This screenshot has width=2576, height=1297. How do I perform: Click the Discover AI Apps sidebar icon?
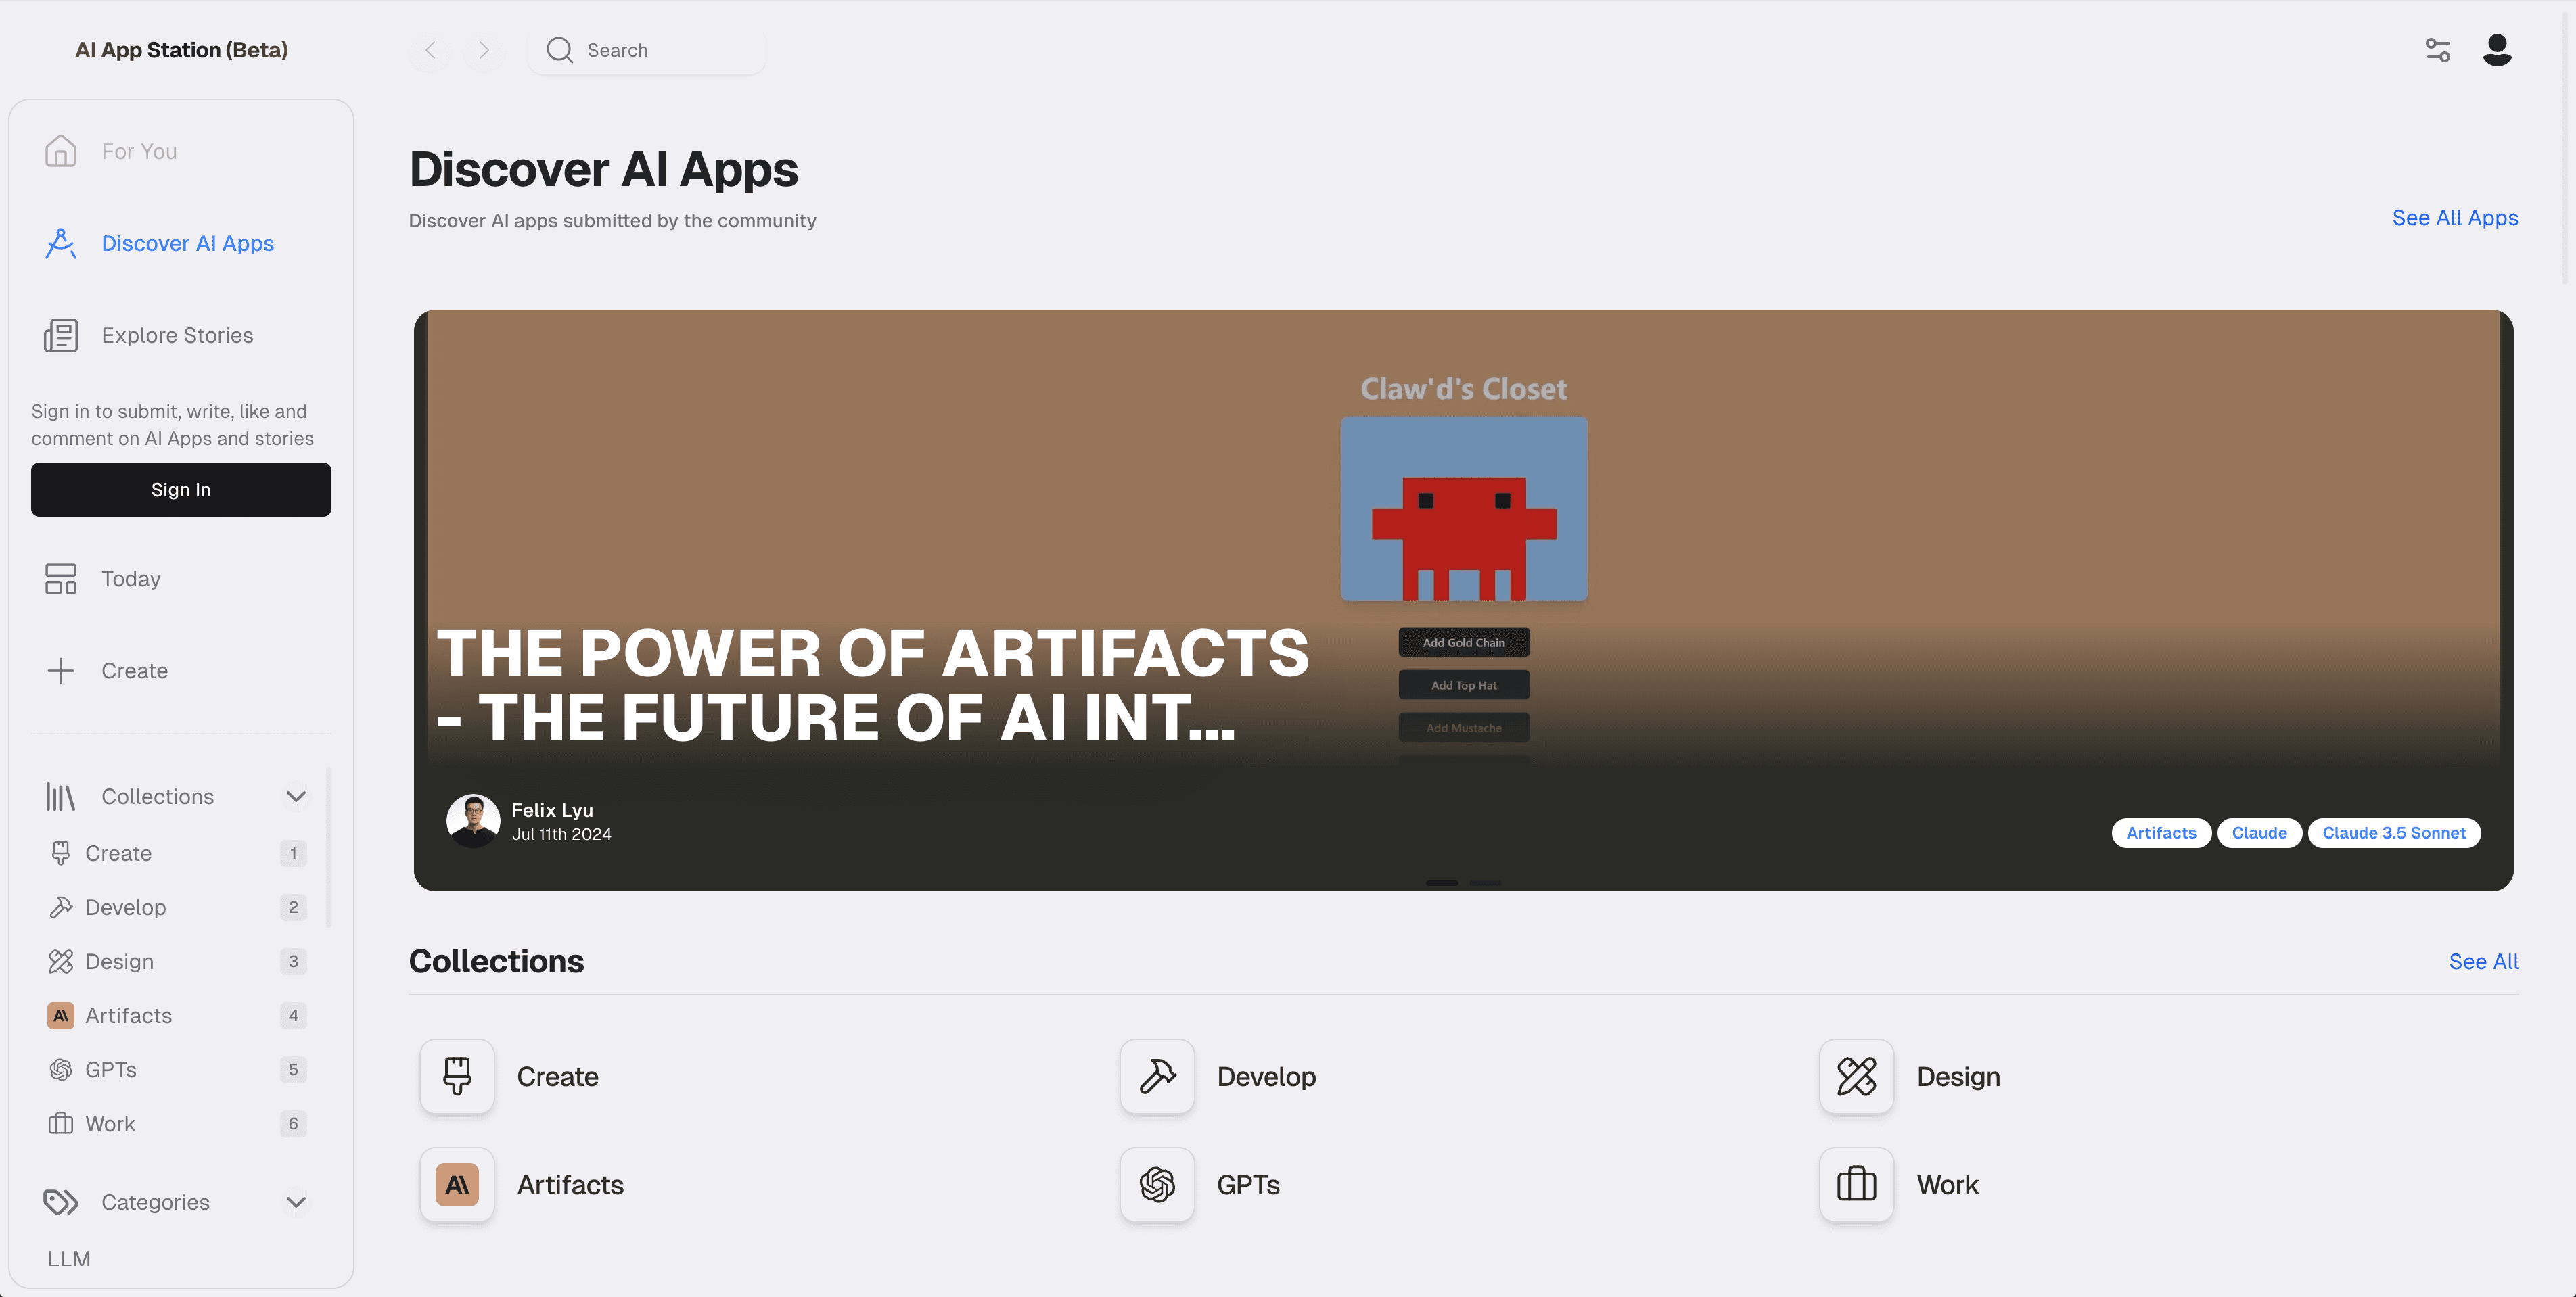click(60, 243)
